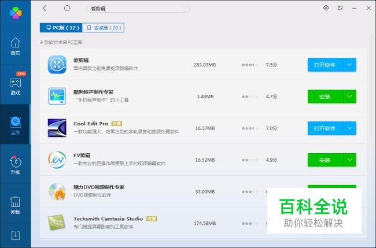The image size is (376, 248).
Task: Click the colorful clover app logo
Action: pos(16,13)
